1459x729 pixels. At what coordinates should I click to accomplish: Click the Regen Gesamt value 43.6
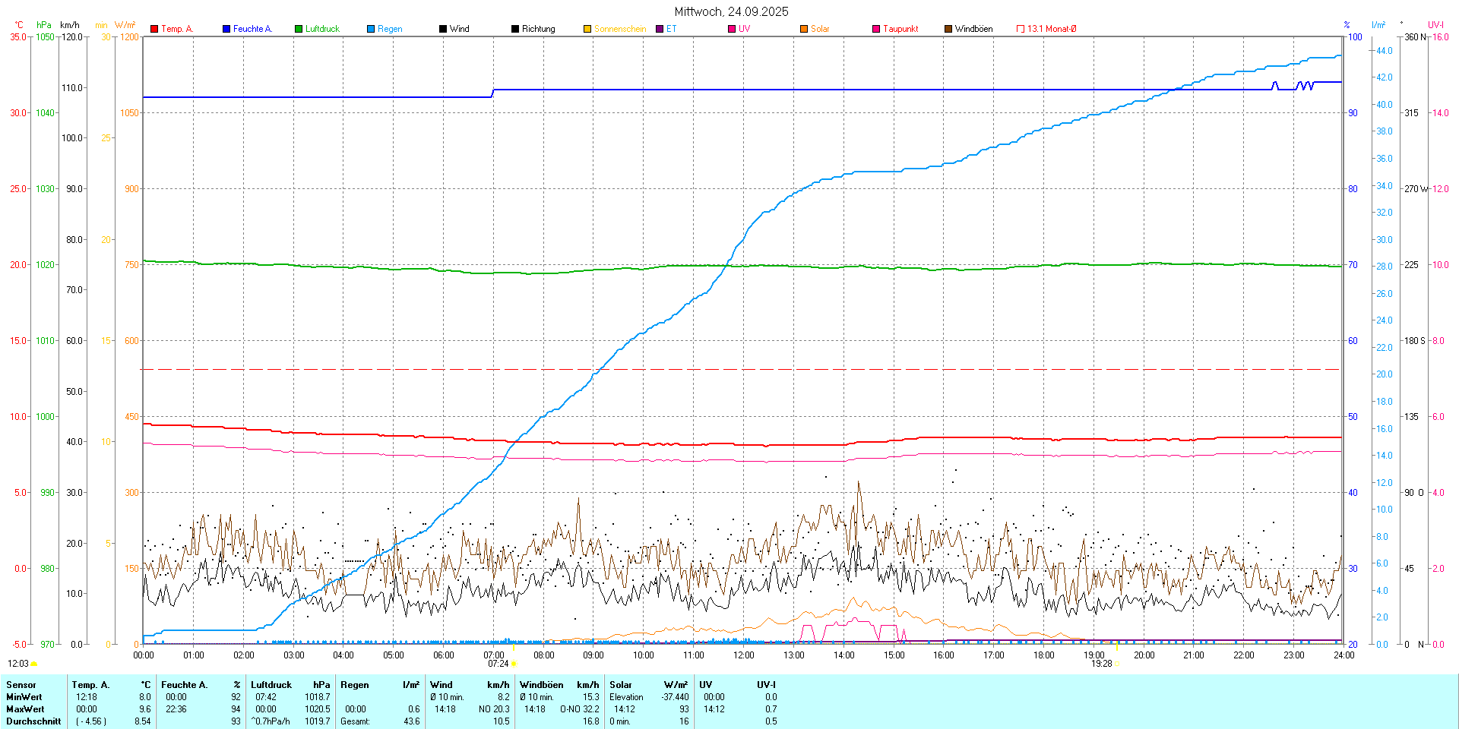click(411, 721)
